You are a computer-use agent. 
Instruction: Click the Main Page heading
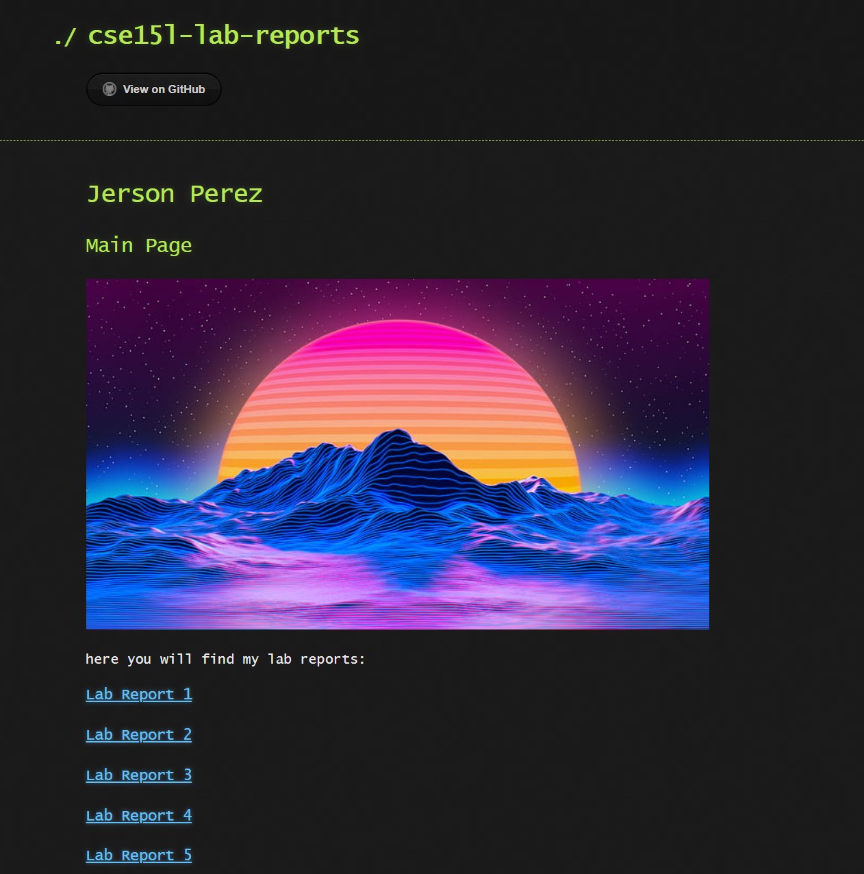(138, 245)
